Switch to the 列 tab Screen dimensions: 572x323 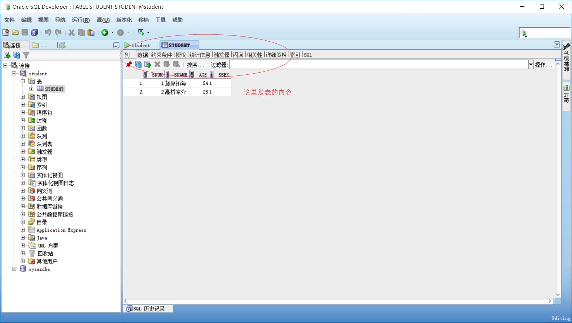click(x=127, y=55)
